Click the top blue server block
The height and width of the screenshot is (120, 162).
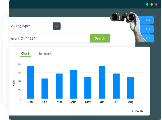(x=146, y=20)
